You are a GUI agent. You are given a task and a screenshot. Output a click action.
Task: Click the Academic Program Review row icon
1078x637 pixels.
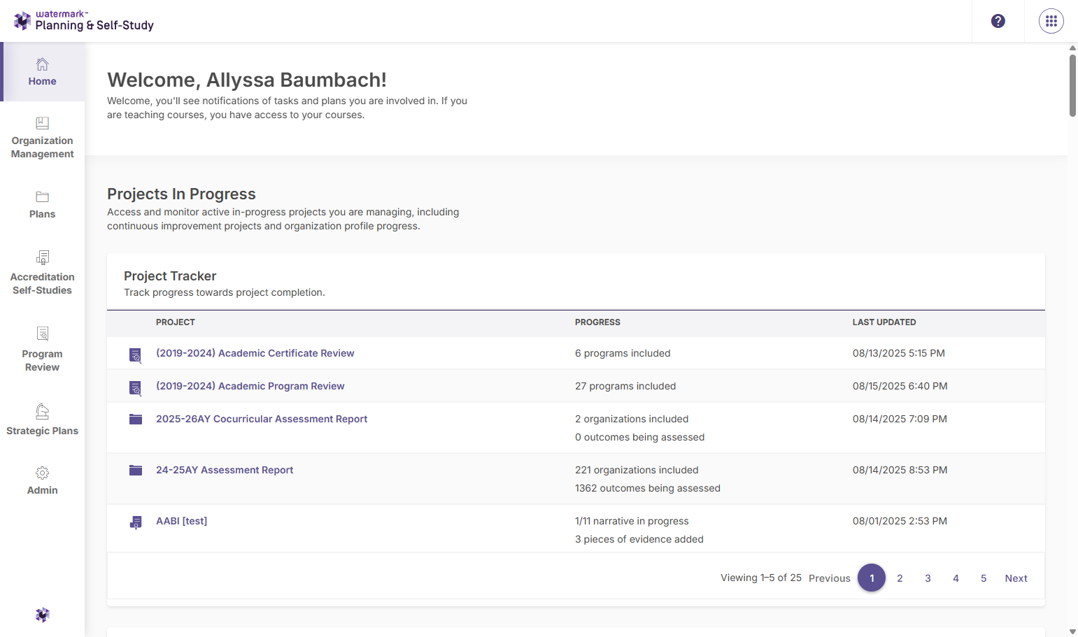click(x=136, y=388)
